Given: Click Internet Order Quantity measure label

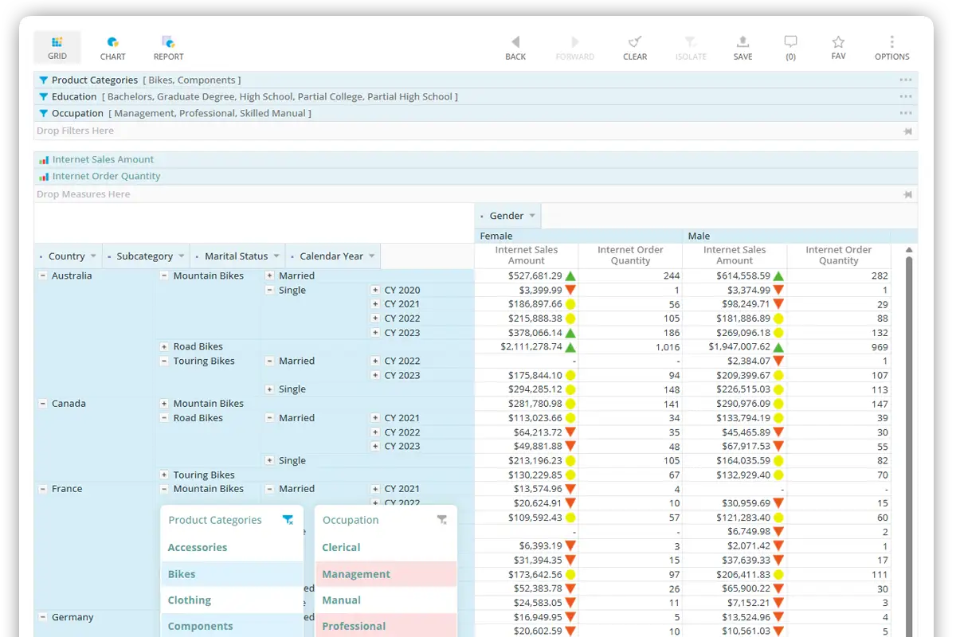Looking at the screenshot, I should [106, 177].
